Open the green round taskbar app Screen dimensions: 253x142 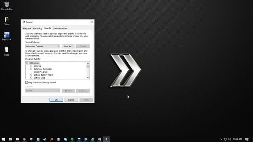(x=72, y=139)
